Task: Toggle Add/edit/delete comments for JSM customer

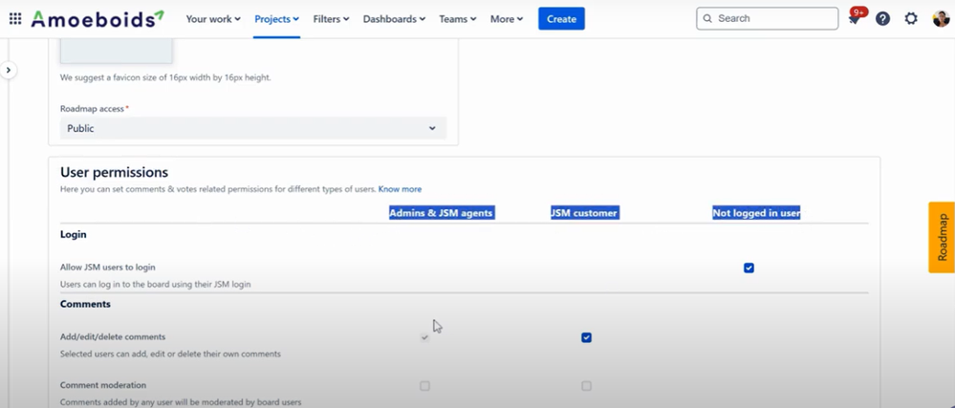Action: [x=586, y=337]
